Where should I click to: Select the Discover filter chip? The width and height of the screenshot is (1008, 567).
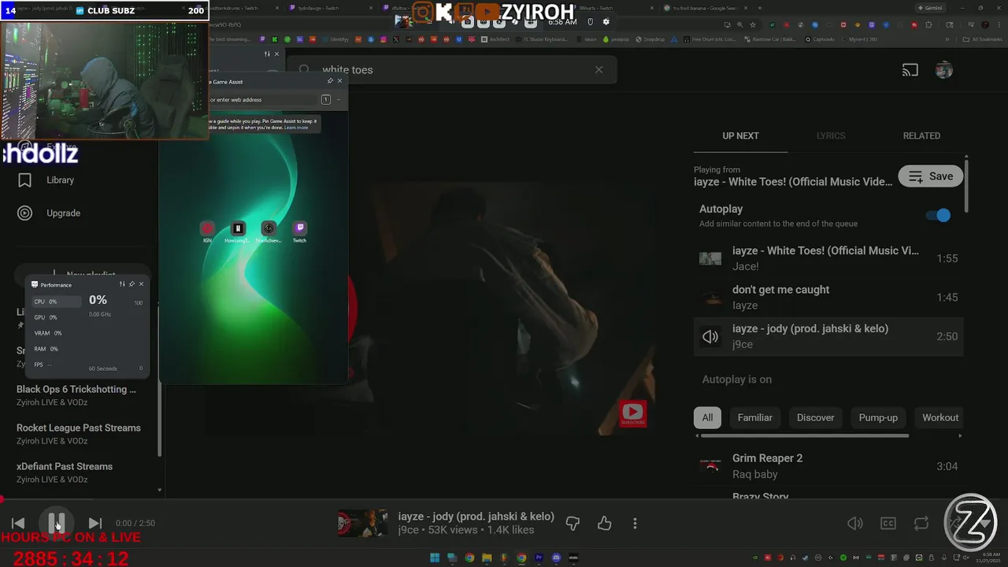815,417
